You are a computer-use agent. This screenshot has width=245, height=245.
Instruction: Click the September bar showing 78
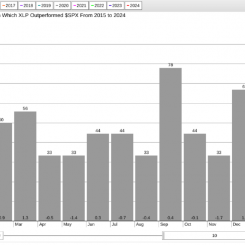(x=170, y=145)
